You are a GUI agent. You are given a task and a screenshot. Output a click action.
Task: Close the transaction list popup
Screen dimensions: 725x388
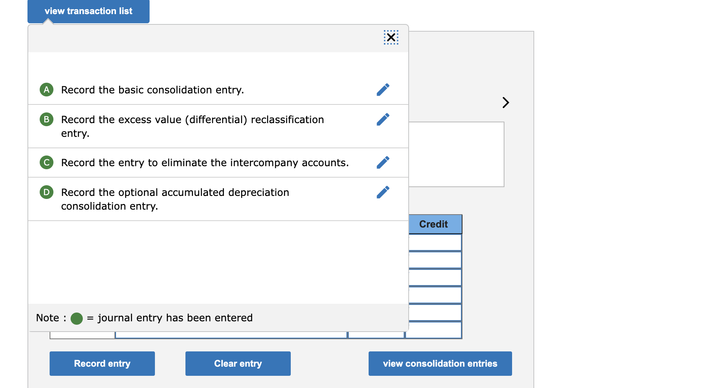[390, 37]
